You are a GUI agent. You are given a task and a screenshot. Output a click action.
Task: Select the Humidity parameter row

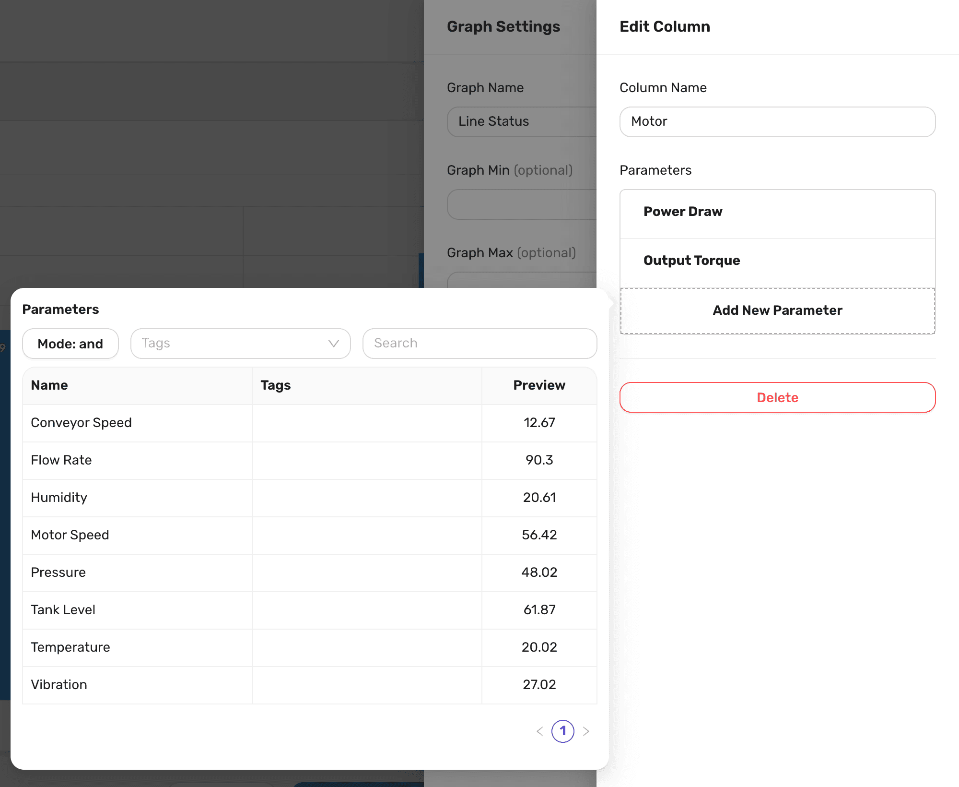click(310, 498)
